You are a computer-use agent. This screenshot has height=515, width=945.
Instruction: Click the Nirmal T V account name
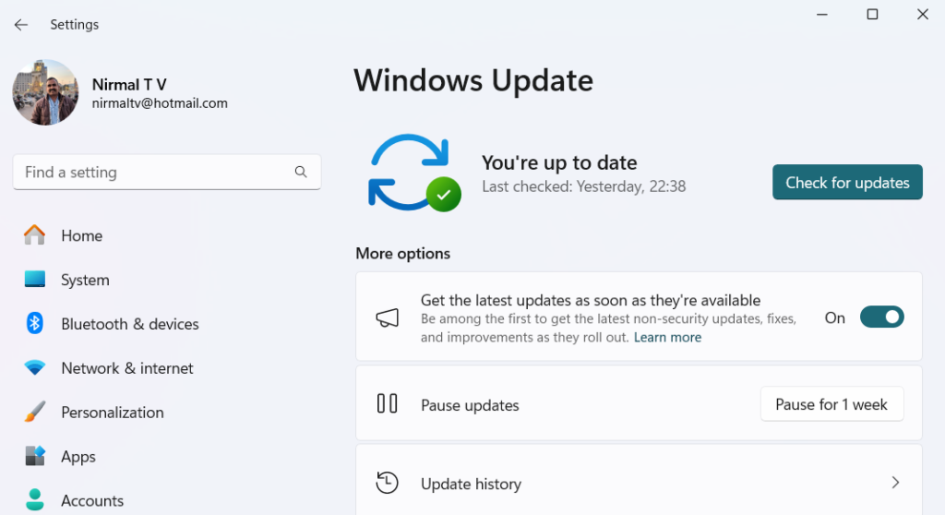[129, 84]
